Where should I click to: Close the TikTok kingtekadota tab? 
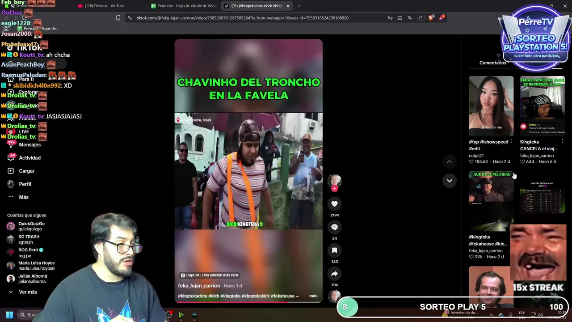click(288, 6)
